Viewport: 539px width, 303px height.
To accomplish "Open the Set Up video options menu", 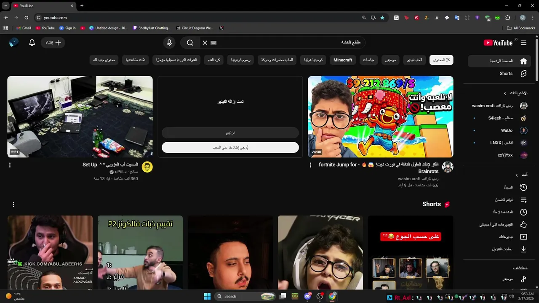I will (10, 165).
